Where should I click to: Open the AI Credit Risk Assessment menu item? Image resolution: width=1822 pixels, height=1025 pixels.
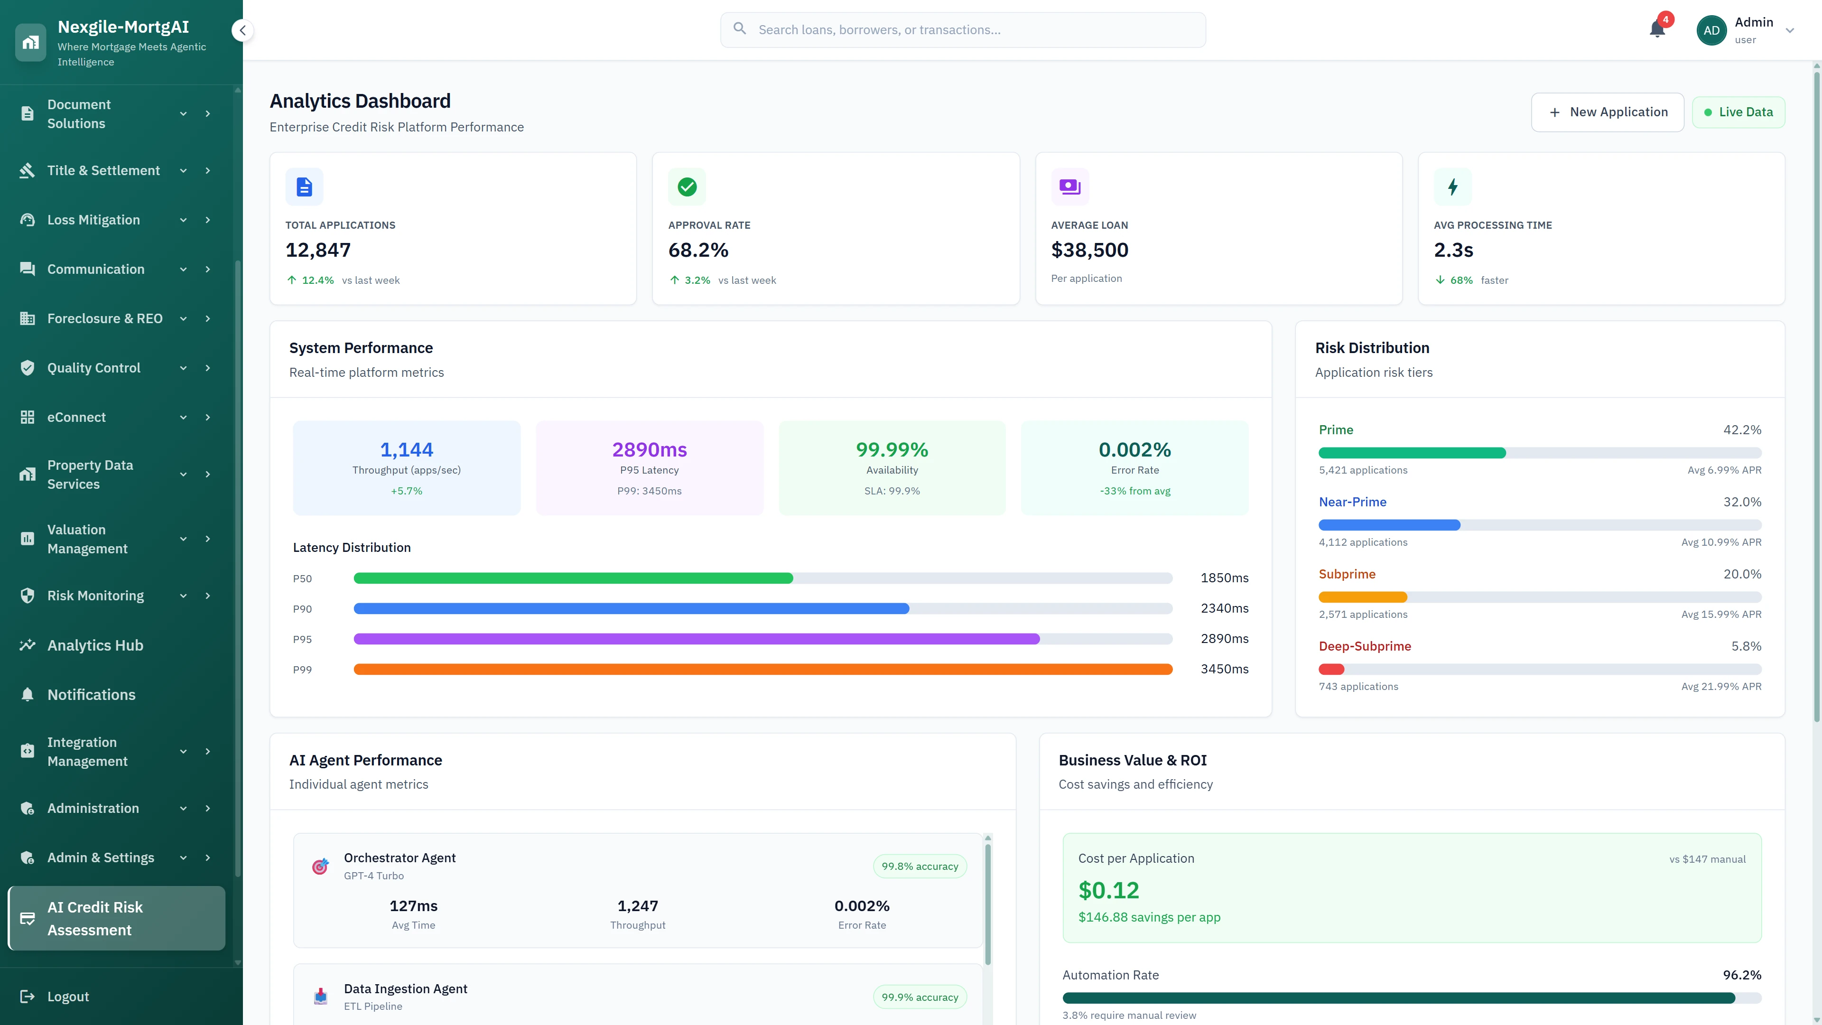pyautogui.click(x=99, y=918)
